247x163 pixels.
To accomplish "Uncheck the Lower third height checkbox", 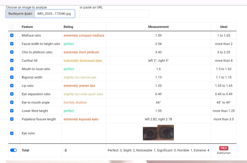I will [x=12, y=111].
